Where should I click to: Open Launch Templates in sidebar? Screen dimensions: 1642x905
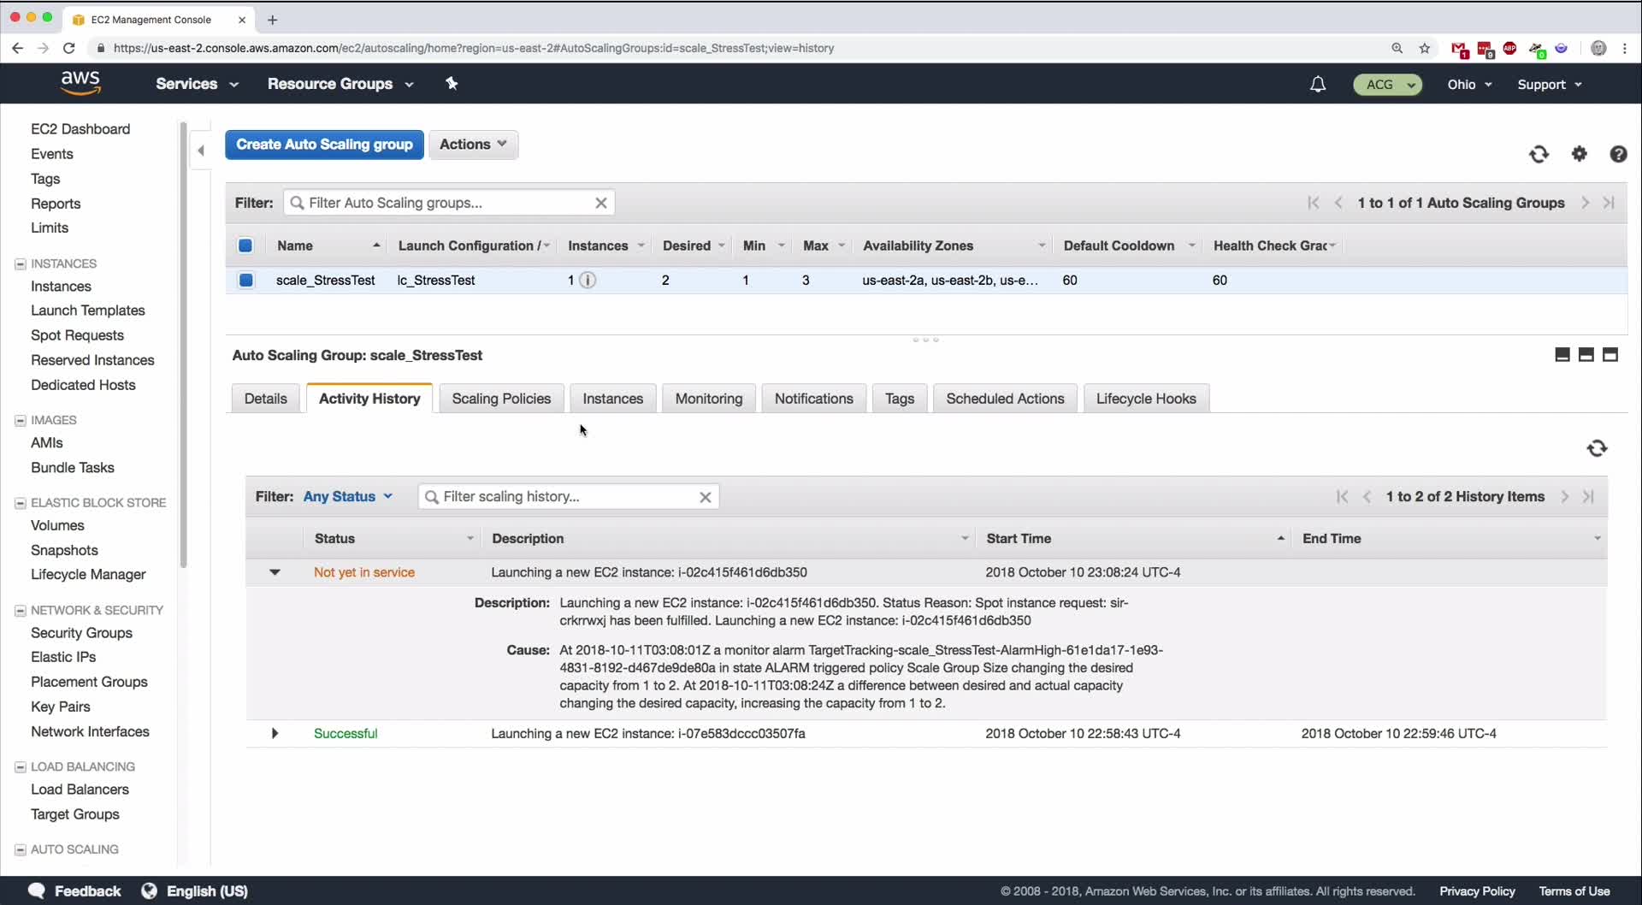(87, 311)
